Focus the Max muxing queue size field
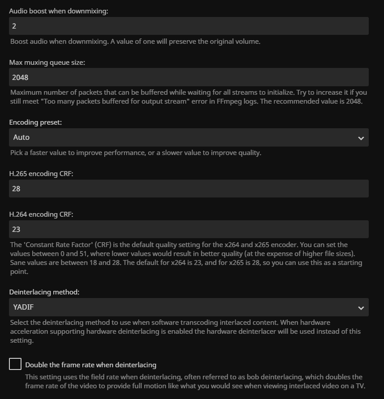The width and height of the screenshot is (384, 399). [188, 77]
